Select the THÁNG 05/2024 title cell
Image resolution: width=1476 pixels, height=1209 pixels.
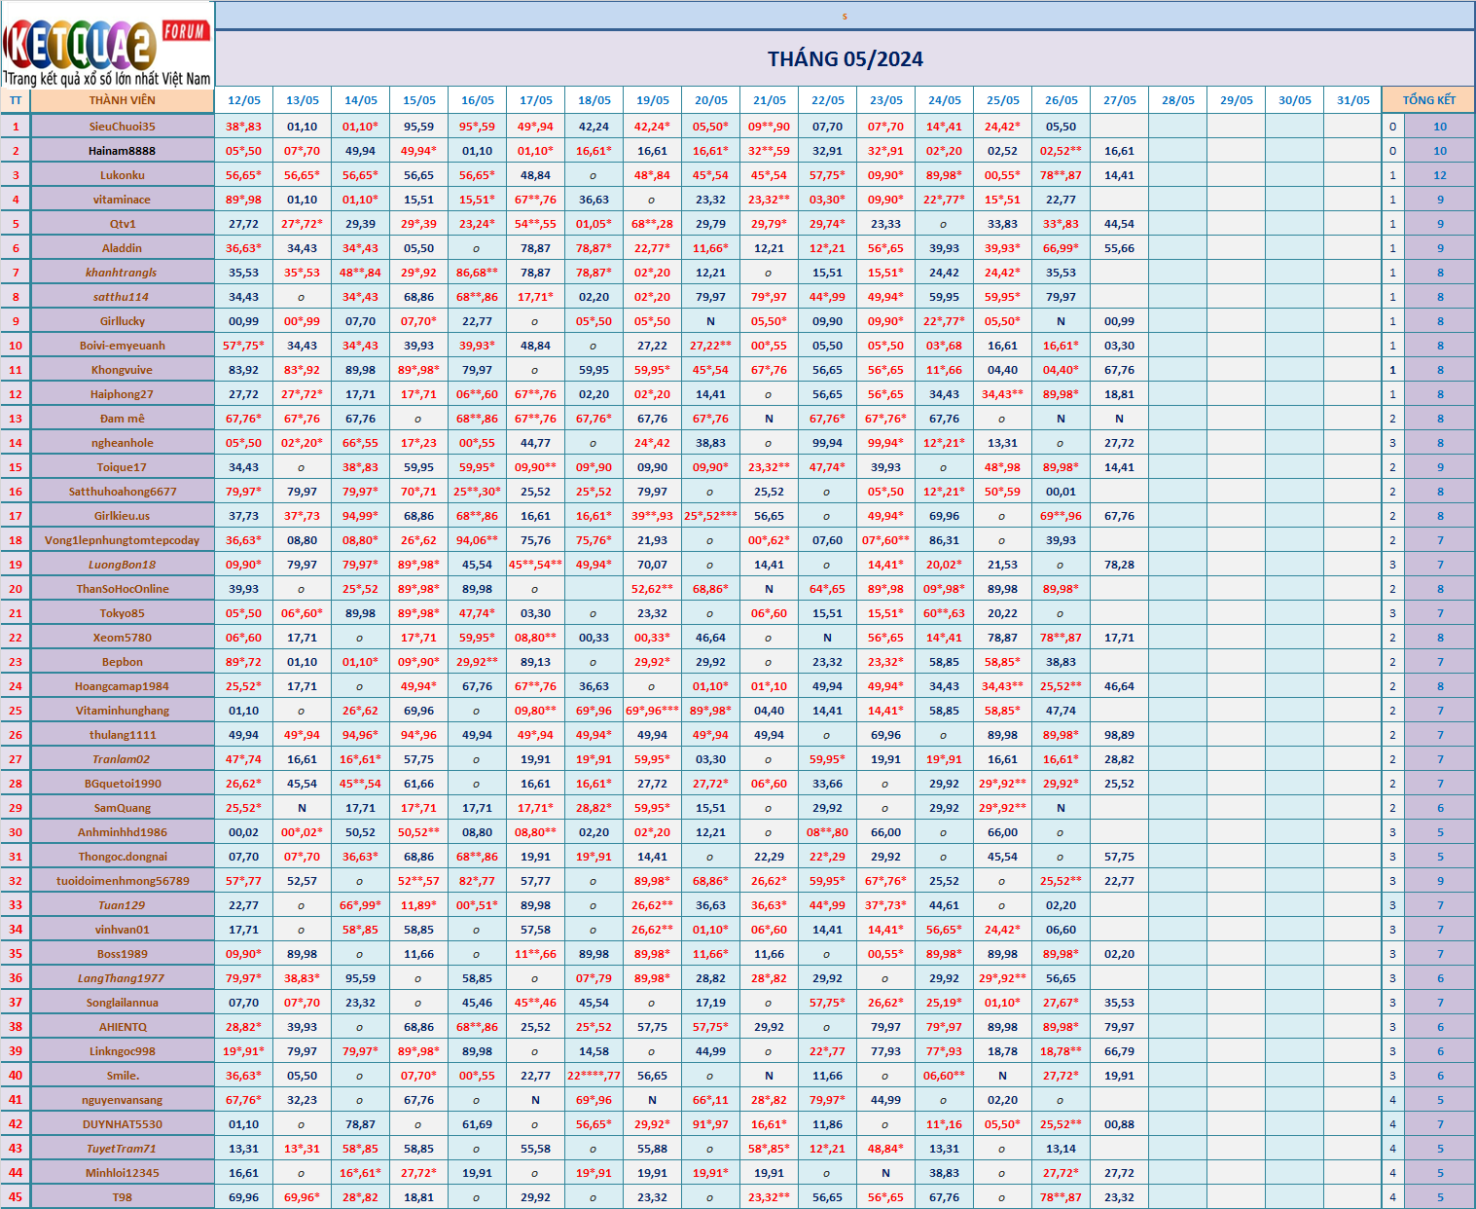coord(845,58)
